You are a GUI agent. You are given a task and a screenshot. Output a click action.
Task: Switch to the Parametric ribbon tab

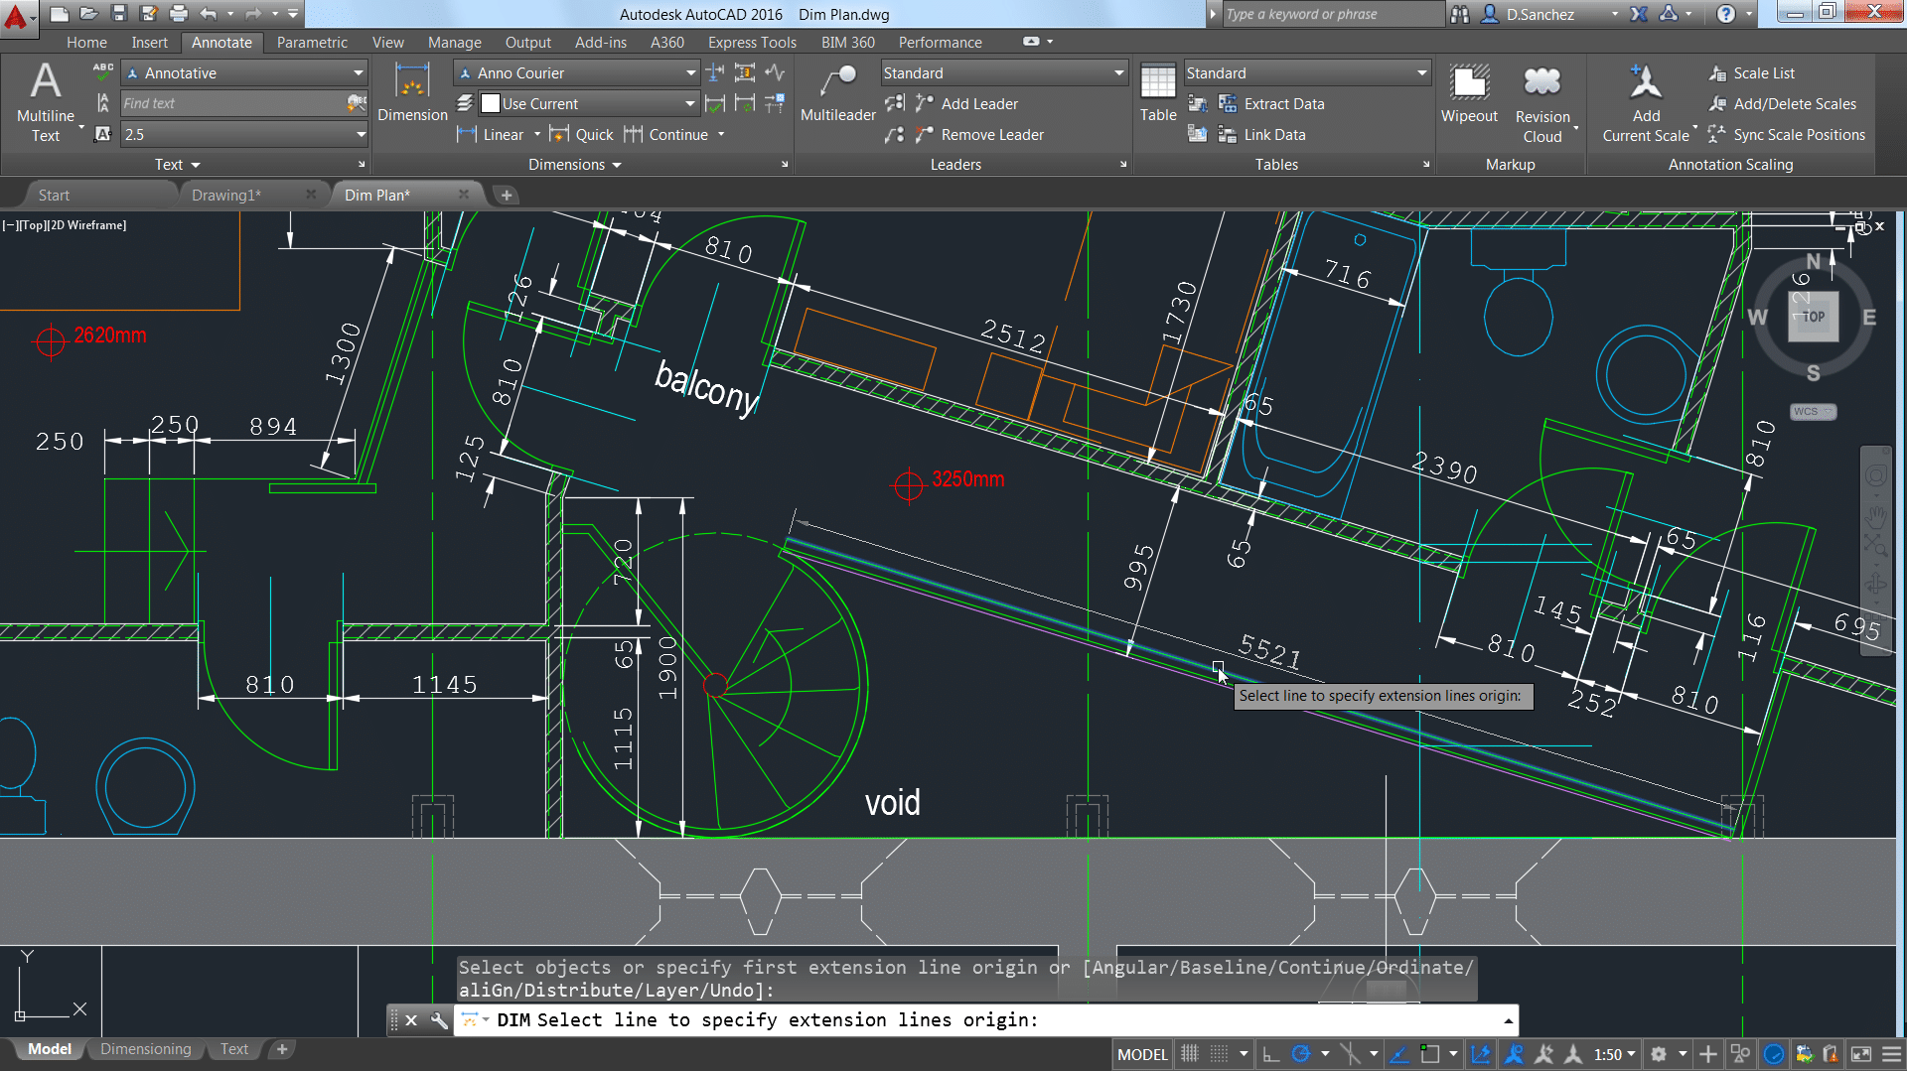312,42
